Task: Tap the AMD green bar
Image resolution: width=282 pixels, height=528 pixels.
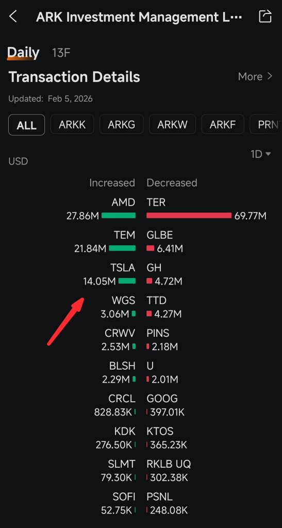Action: point(119,216)
